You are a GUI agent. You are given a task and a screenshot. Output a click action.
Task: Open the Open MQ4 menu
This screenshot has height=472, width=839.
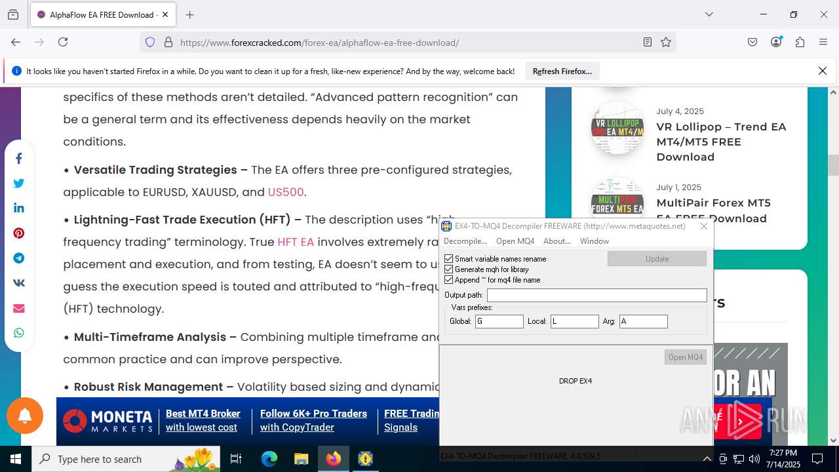point(515,241)
